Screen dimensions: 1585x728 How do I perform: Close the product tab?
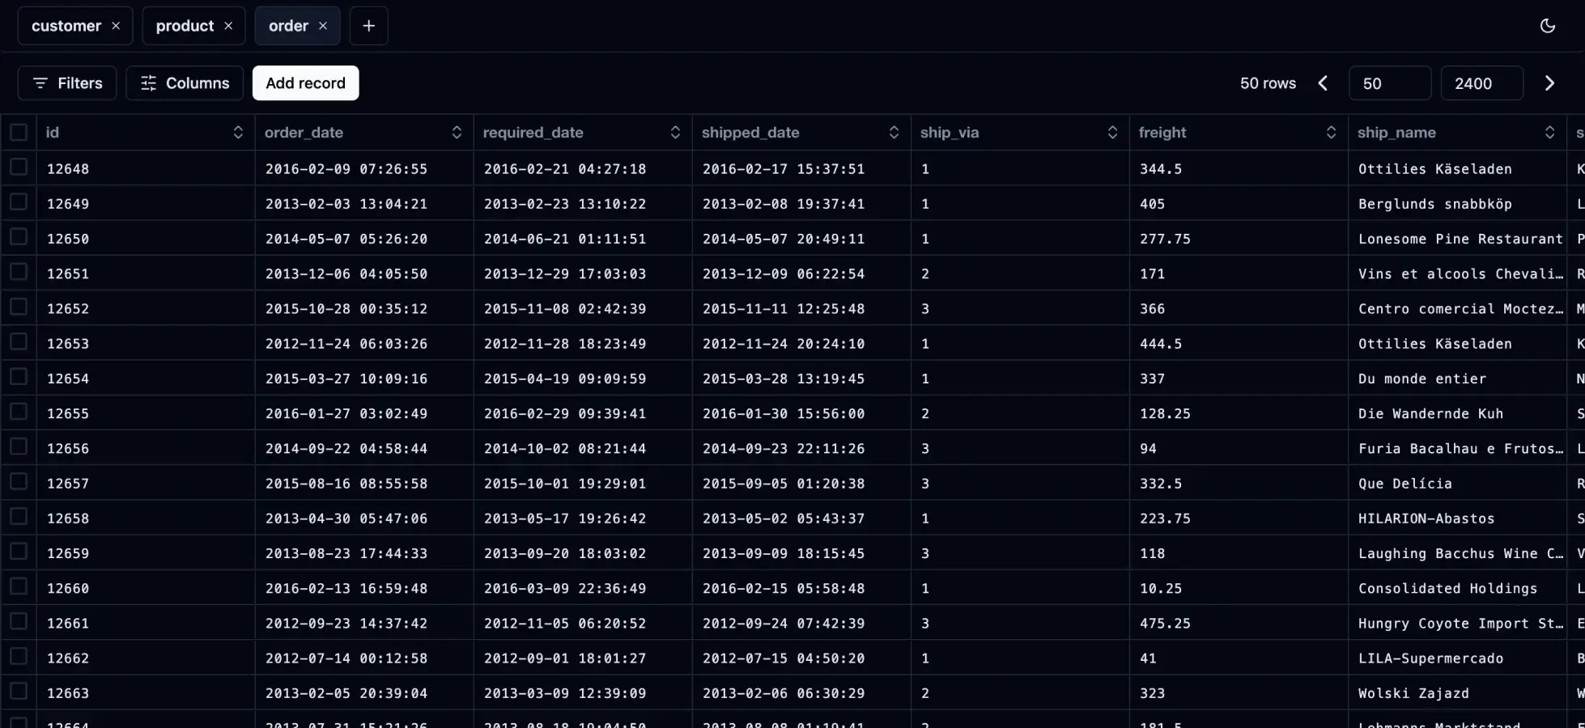(228, 26)
